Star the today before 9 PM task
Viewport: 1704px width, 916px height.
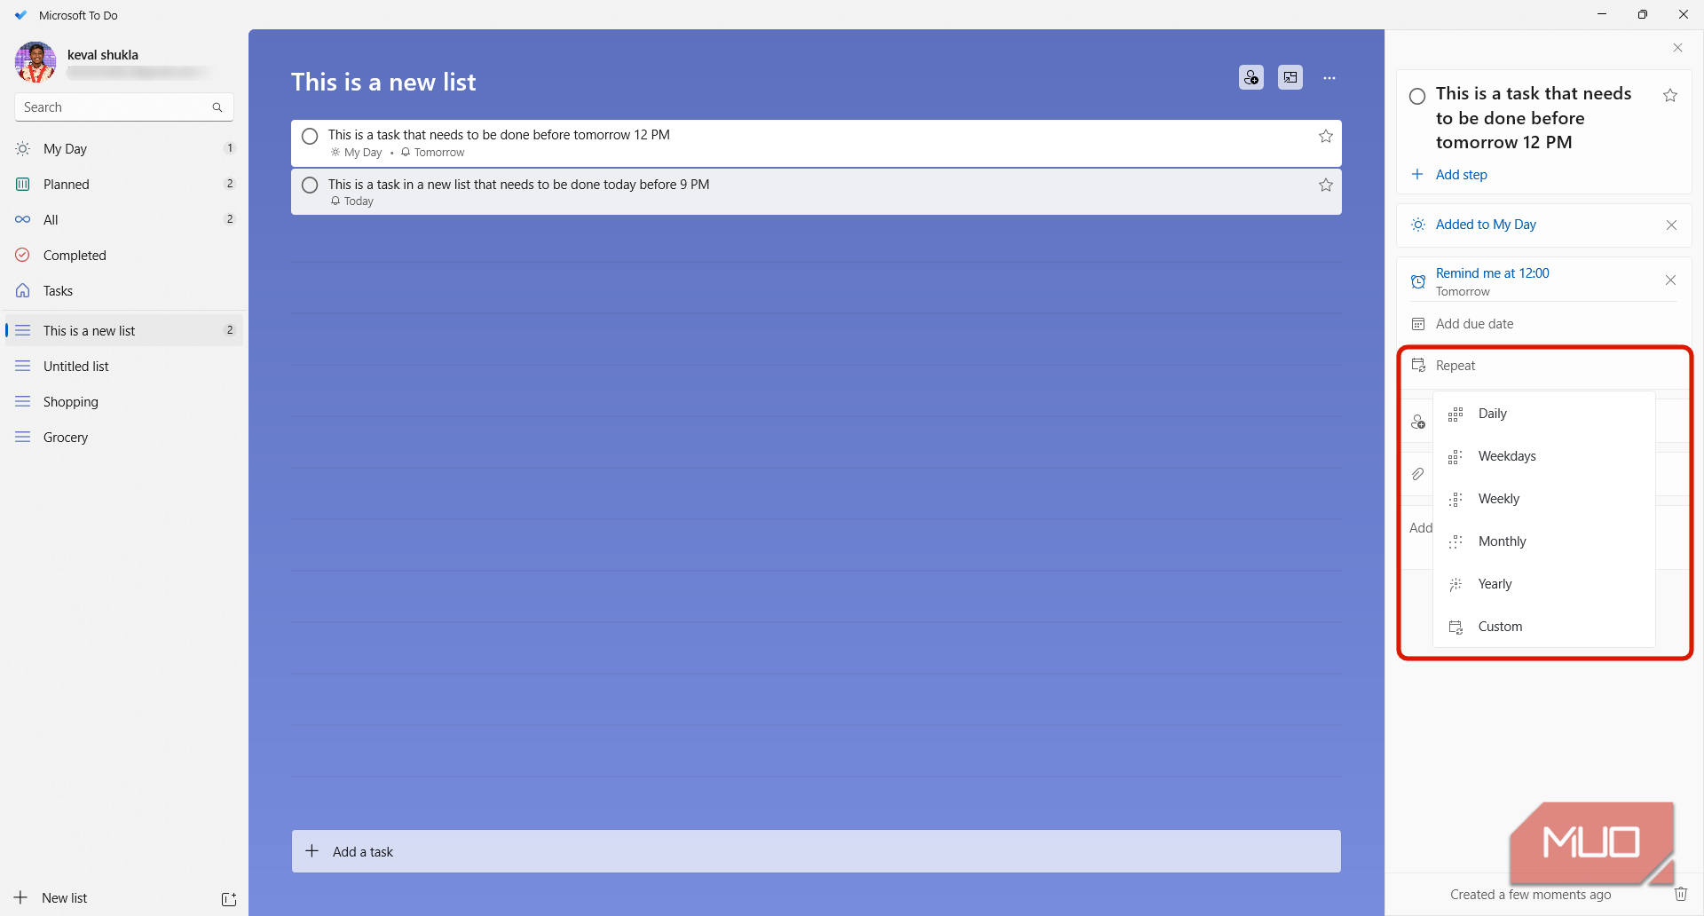click(x=1326, y=185)
